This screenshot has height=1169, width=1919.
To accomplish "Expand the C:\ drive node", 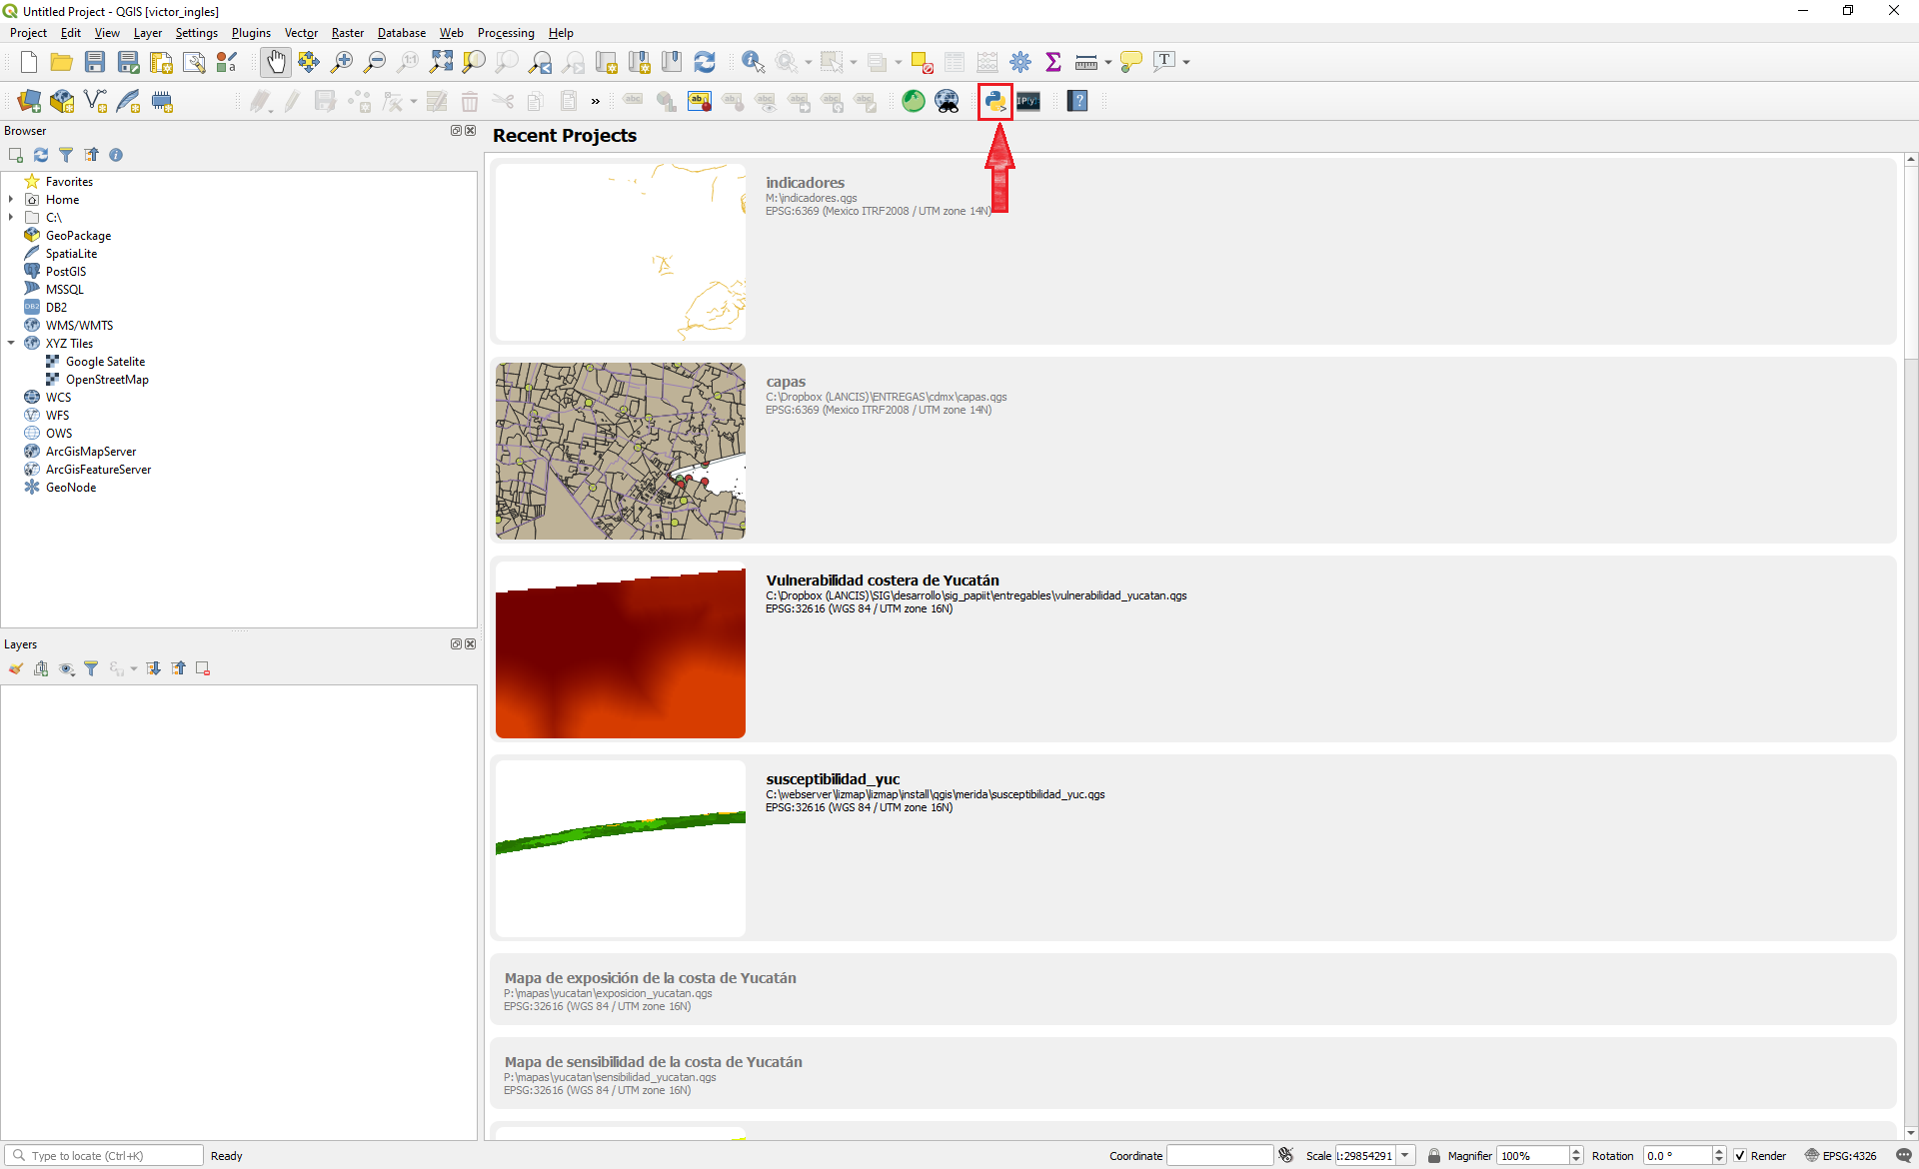I will (x=11, y=218).
